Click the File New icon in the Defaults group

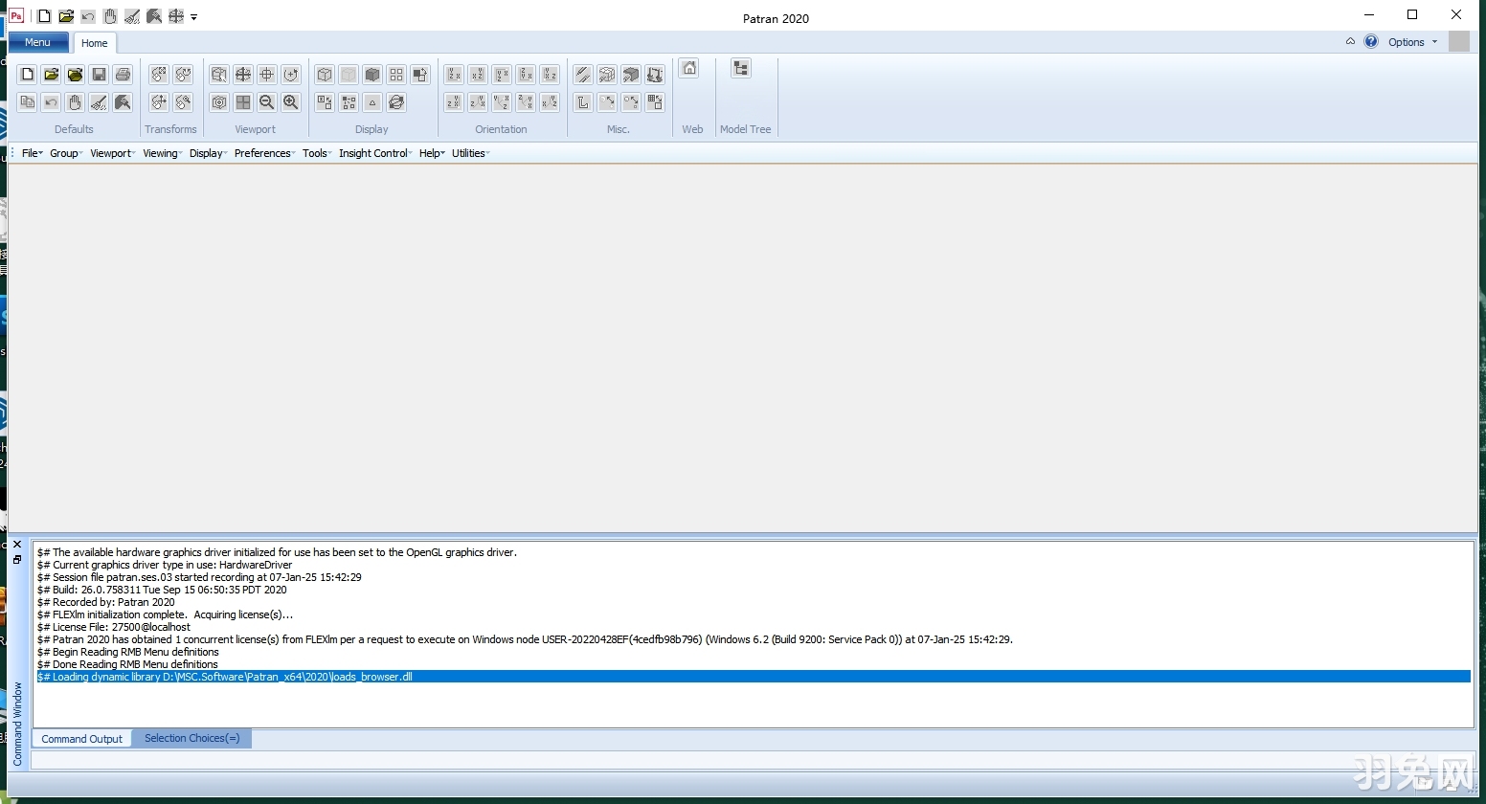pos(28,75)
